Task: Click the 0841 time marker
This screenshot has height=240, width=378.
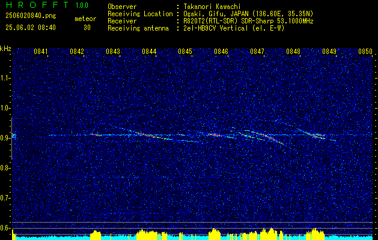Action: 40,52
